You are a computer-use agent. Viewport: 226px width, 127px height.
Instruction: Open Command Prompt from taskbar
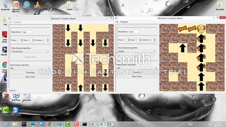click(x=85, y=124)
